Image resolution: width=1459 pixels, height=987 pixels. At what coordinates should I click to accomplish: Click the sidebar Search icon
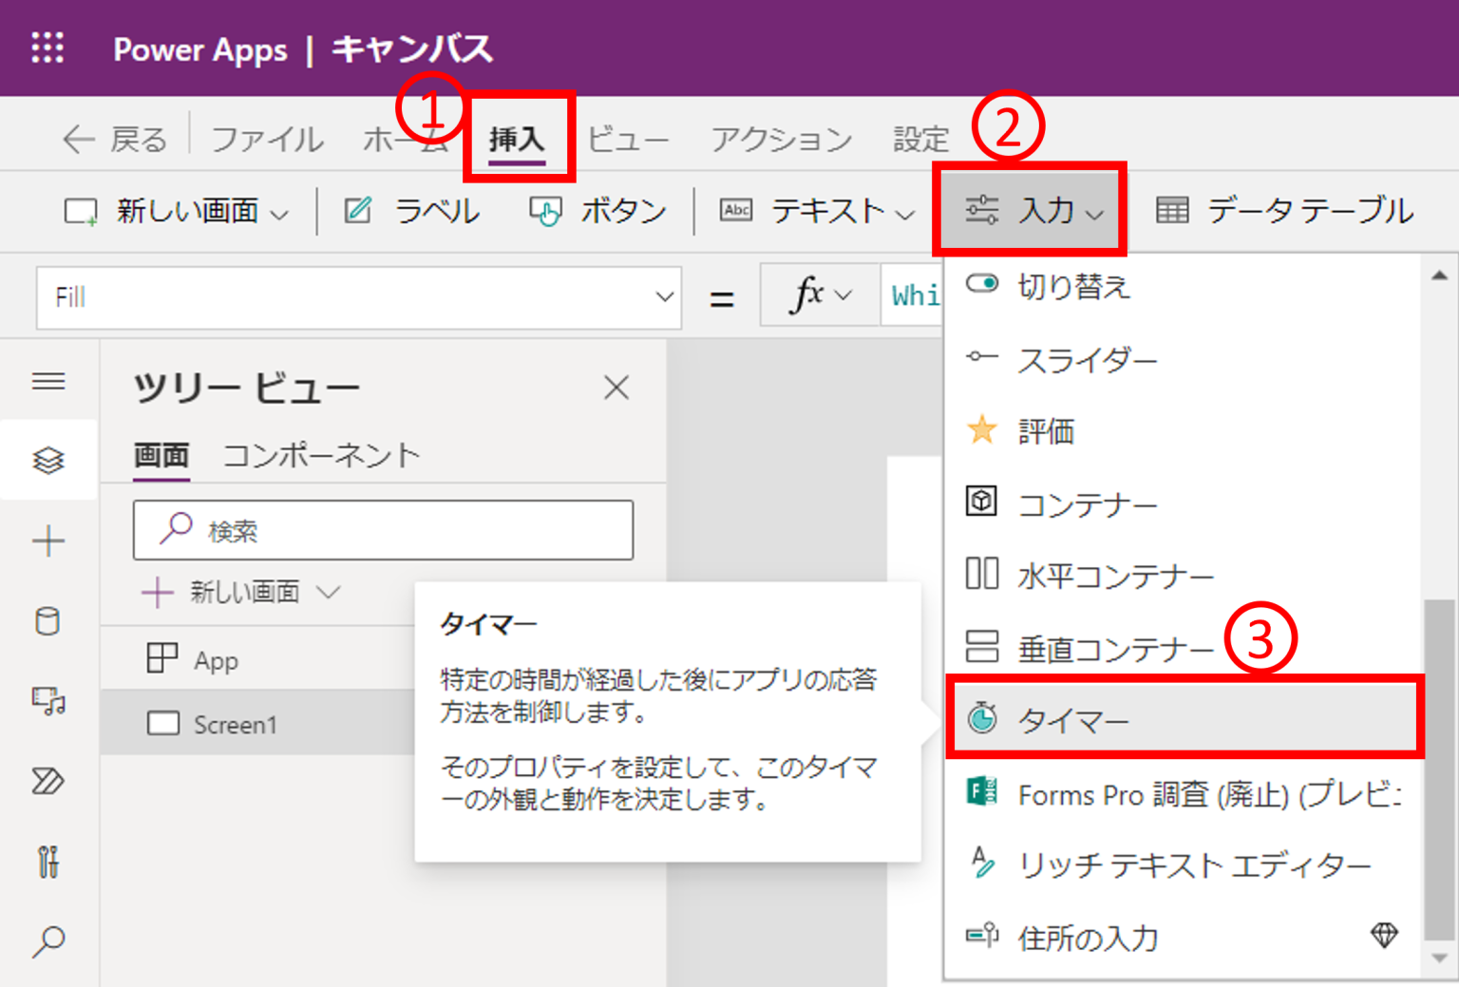point(47,941)
